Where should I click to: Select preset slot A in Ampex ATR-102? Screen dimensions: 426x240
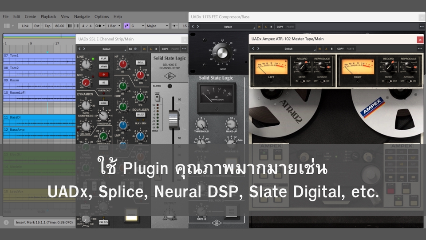click(326, 49)
